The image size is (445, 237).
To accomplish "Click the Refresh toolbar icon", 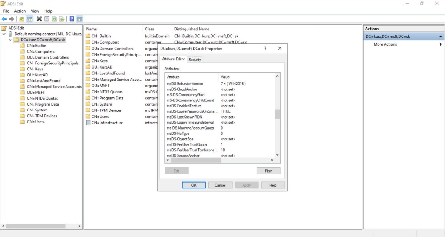I will point(54,19).
